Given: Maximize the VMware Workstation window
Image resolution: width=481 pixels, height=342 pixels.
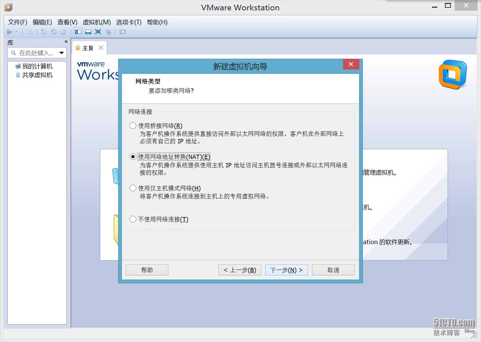Looking at the screenshot, I should (x=448, y=6).
